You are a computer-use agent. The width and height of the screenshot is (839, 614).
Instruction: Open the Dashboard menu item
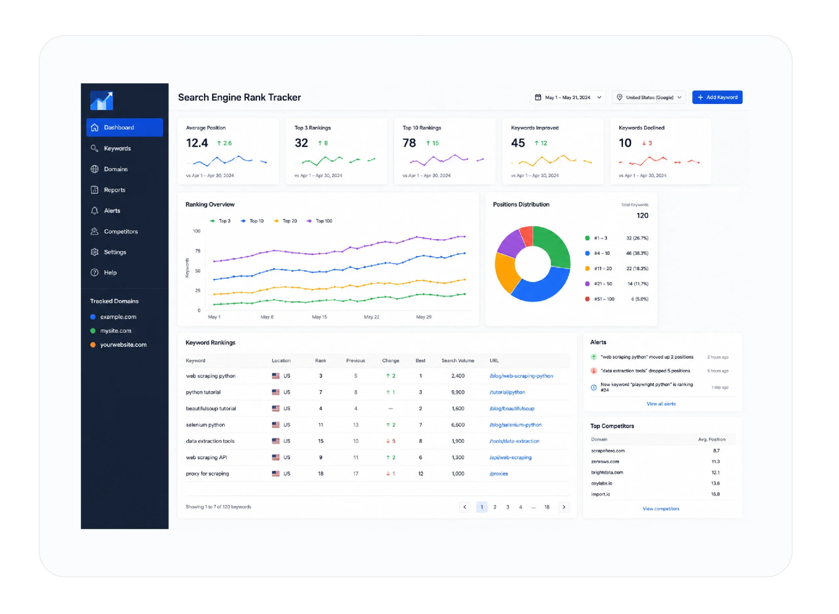click(x=125, y=127)
